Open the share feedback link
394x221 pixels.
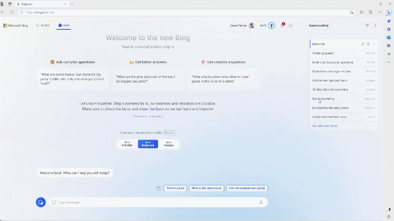tap(152, 109)
